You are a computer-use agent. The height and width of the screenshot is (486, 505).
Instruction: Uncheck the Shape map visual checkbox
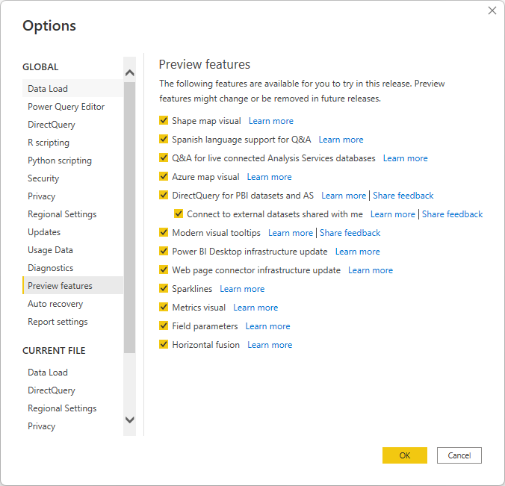tap(164, 120)
